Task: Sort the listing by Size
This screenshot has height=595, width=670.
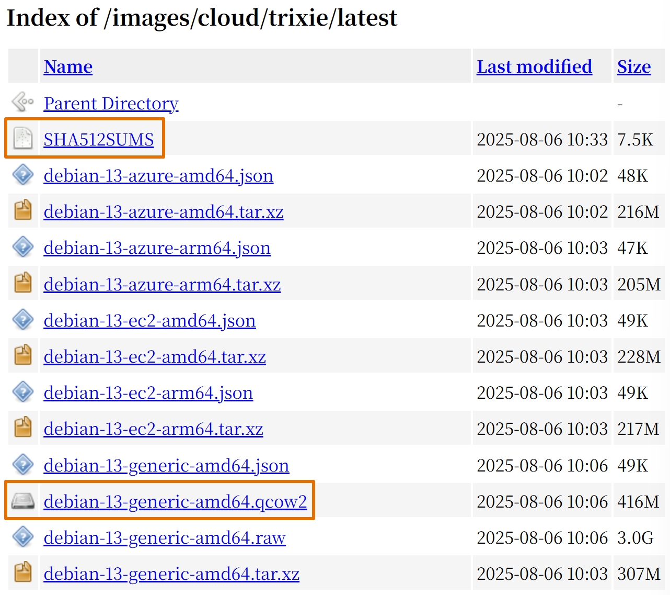Action: (x=633, y=66)
